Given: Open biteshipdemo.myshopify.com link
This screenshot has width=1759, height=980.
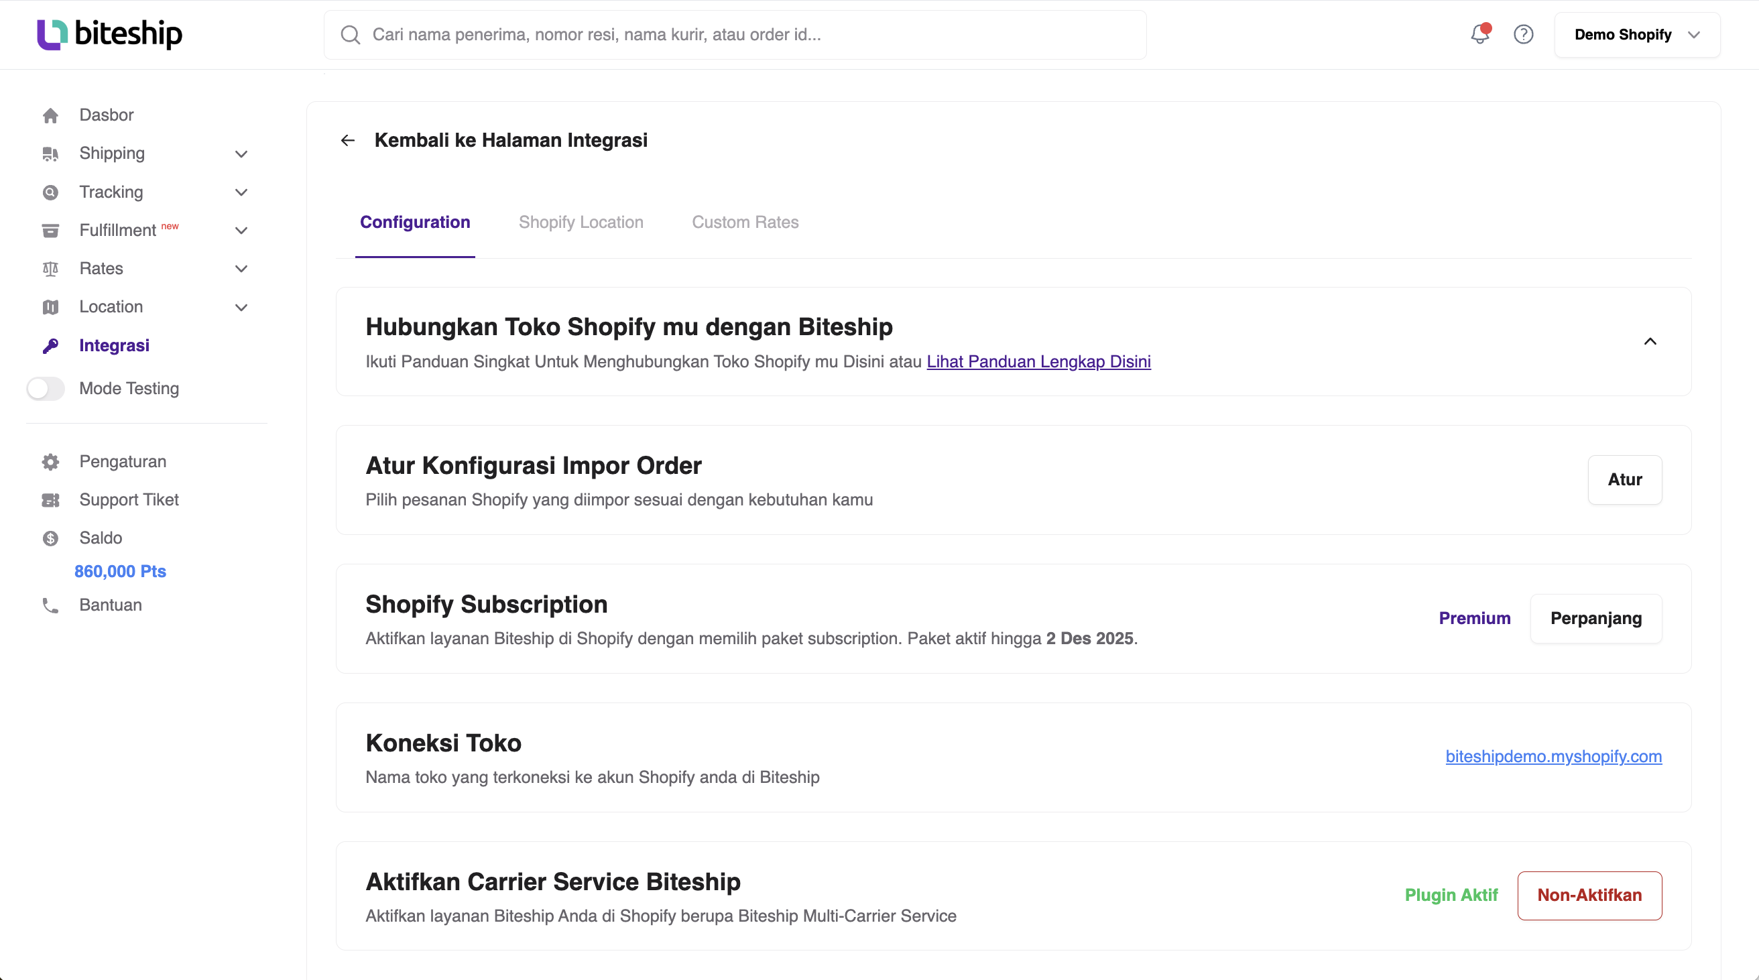Looking at the screenshot, I should pyautogui.click(x=1553, y=757).
